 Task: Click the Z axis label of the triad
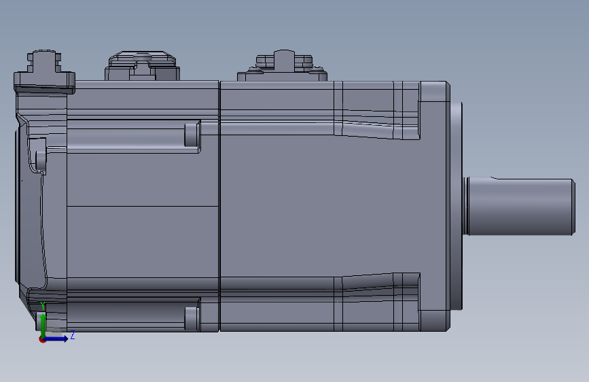tap(73, 334)
